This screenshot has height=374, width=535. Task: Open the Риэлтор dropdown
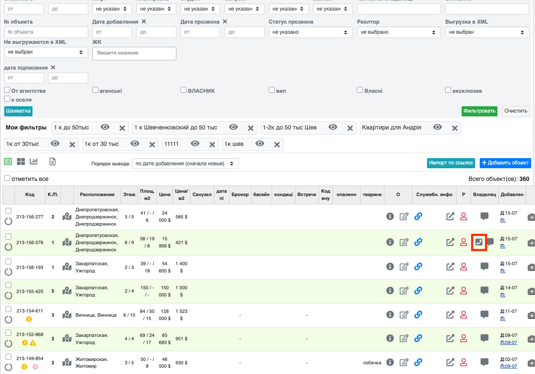tap(398, 32)
